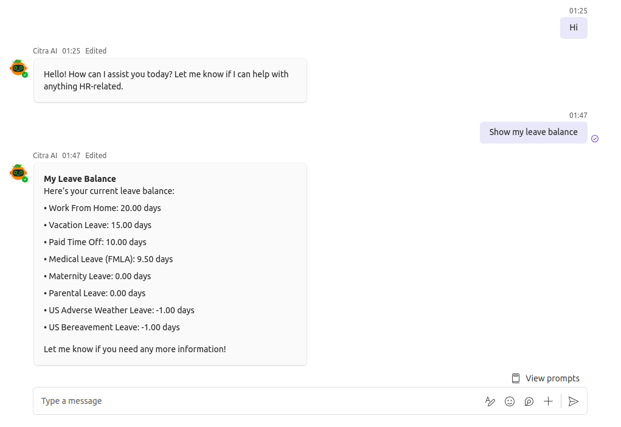Open the plus actions and apps menu

(548, 401)
